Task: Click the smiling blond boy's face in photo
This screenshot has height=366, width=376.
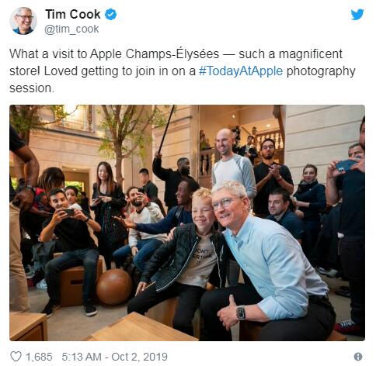Action: point(204,212)
